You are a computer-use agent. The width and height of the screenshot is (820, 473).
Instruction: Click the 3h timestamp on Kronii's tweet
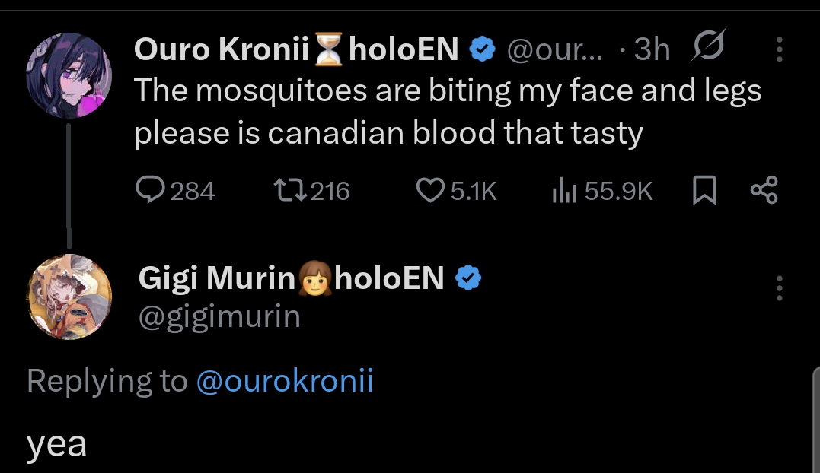[x=652, y=50]
